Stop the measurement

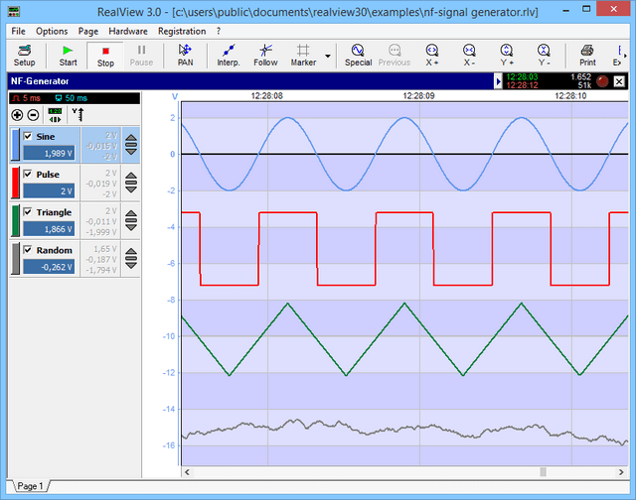click(105, 54)
